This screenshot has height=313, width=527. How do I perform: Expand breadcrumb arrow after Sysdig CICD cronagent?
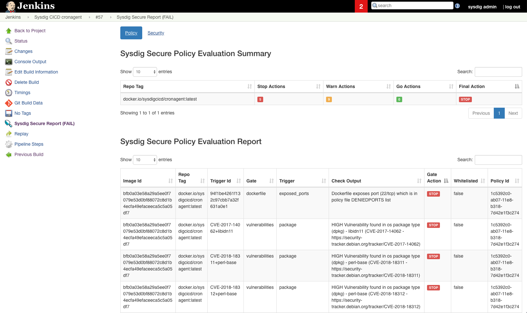89,17
